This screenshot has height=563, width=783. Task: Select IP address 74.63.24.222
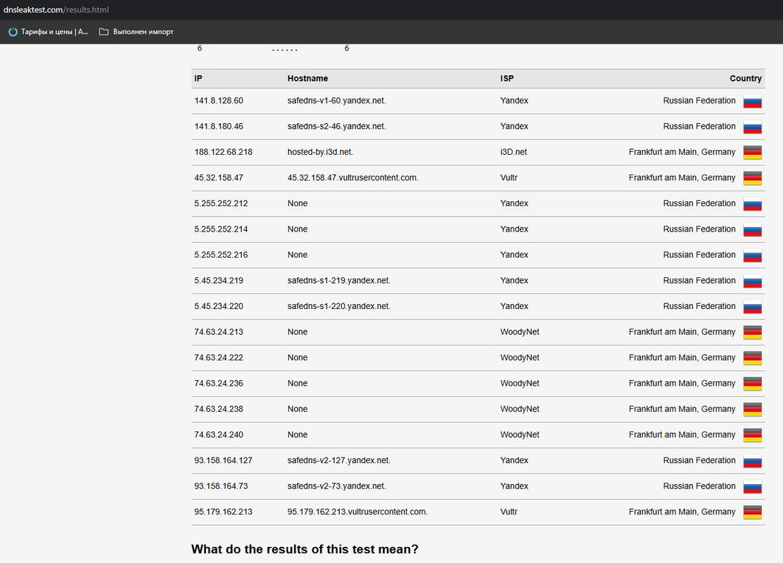[219, 358]
